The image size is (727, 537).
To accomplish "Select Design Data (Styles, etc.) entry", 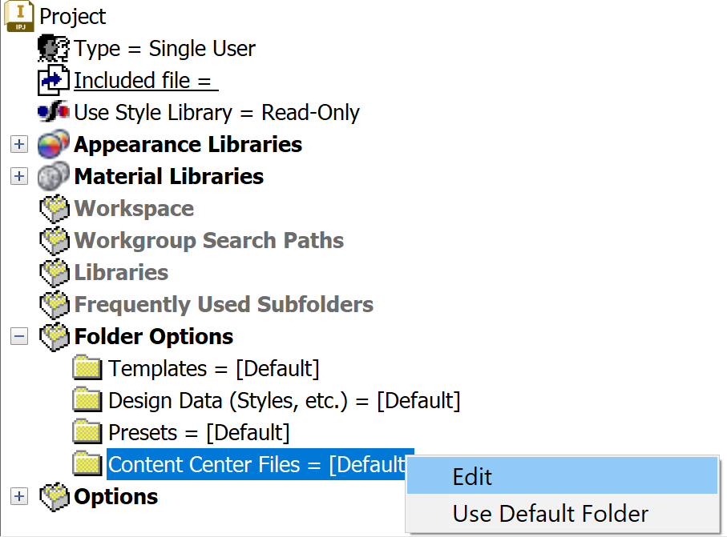I will [284, 401].
